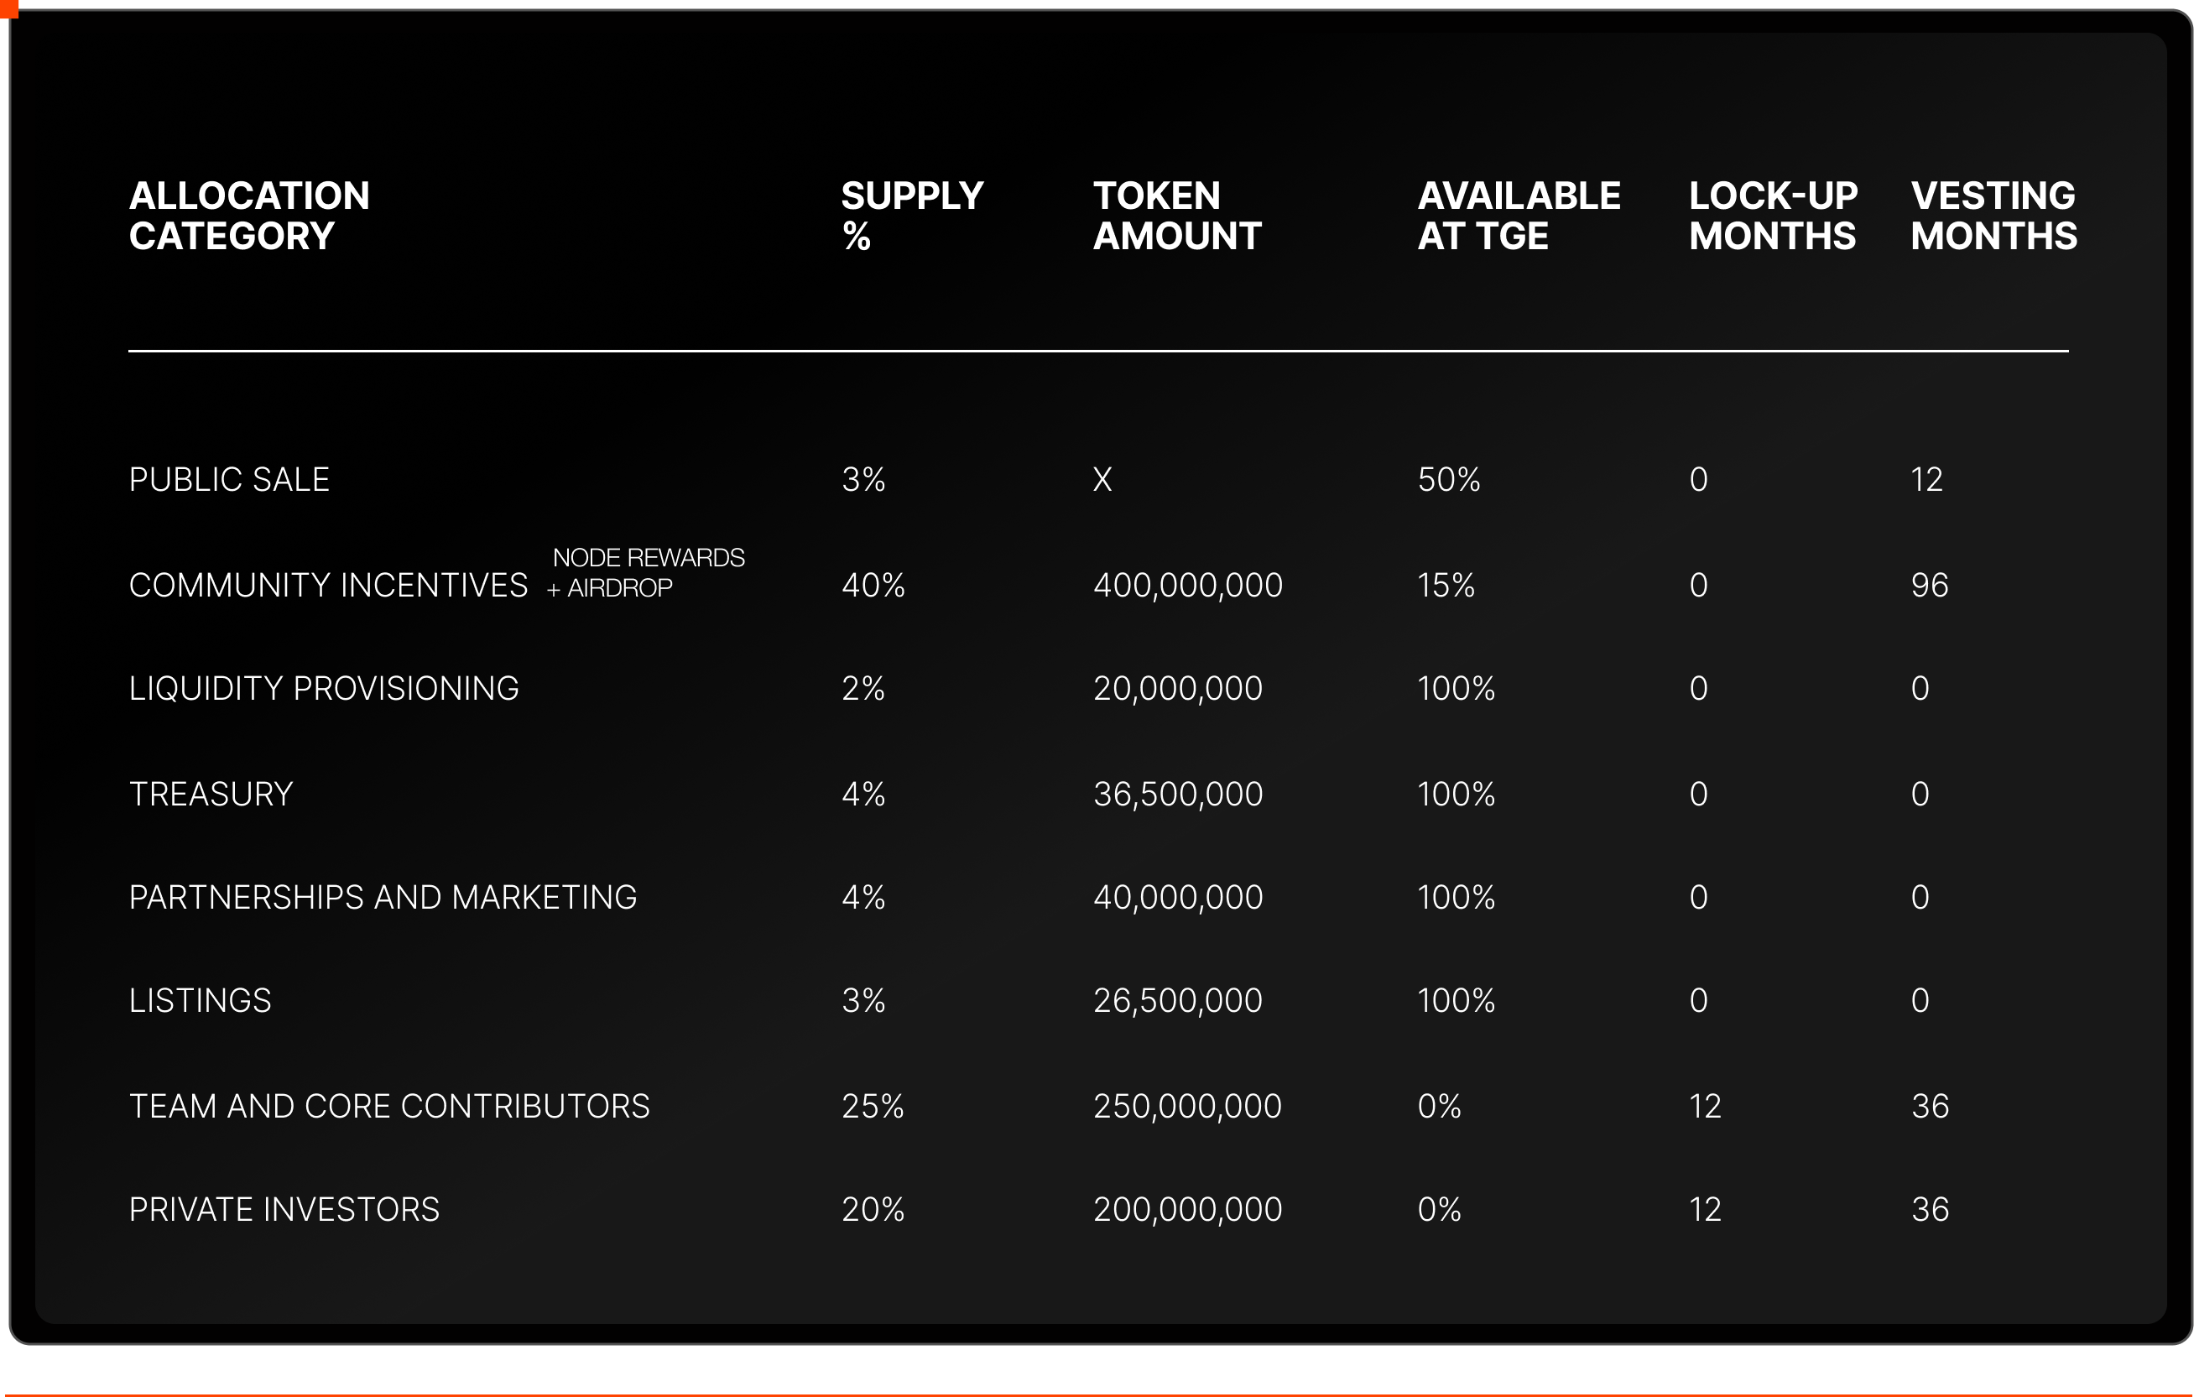The image size is (2194, 1397).
Task: Click the Treasury row label
Action: 211,794
